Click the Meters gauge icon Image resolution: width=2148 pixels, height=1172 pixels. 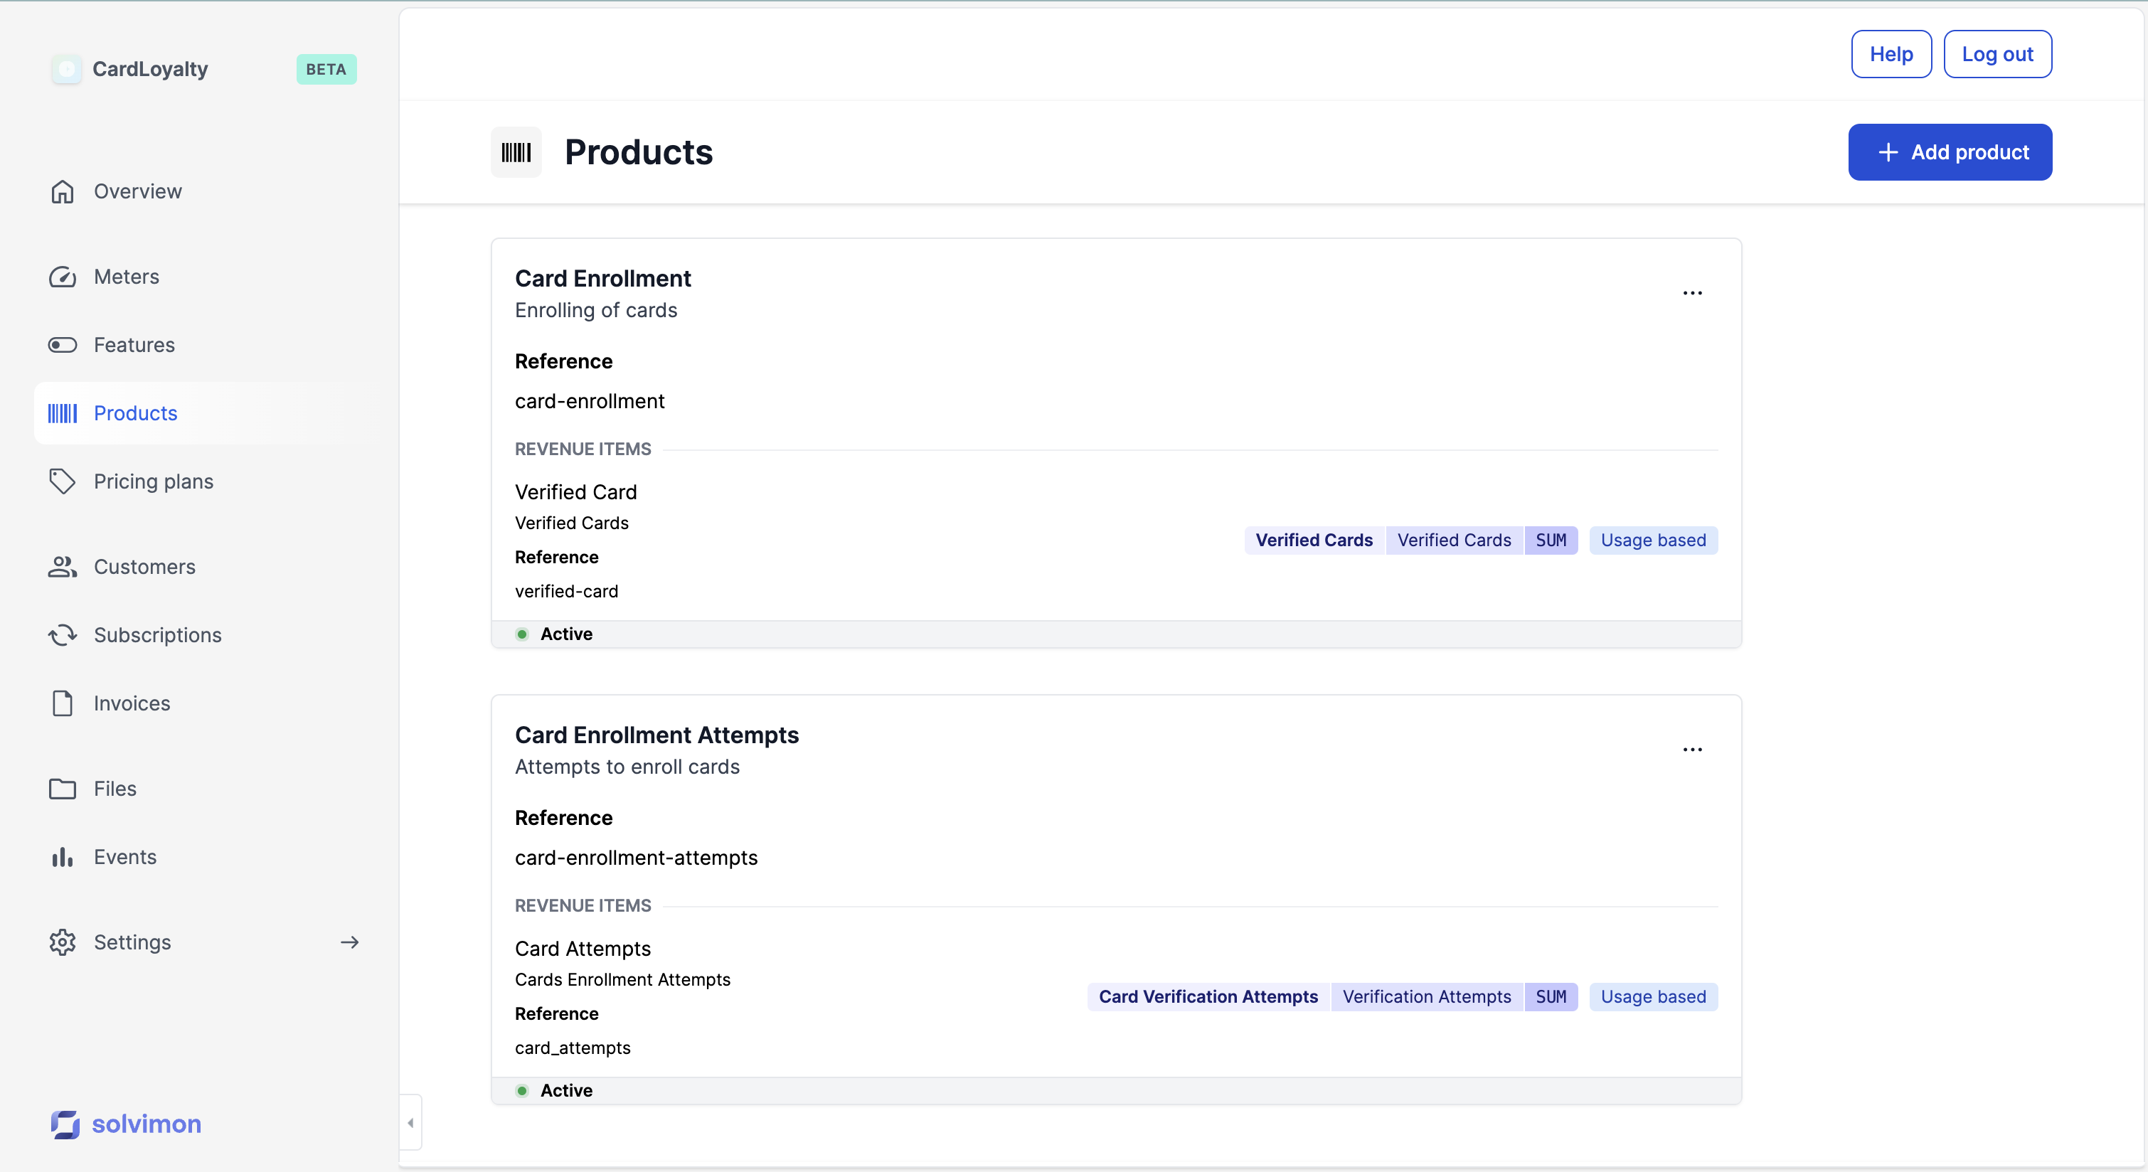(x=63, y=277)
